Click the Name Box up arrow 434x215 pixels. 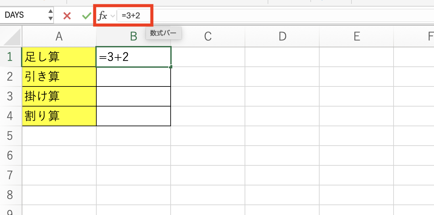click(x=50, y=12)
